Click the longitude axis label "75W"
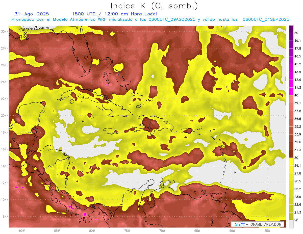This screenshot has width=303, height=234. tap(127, 231)
